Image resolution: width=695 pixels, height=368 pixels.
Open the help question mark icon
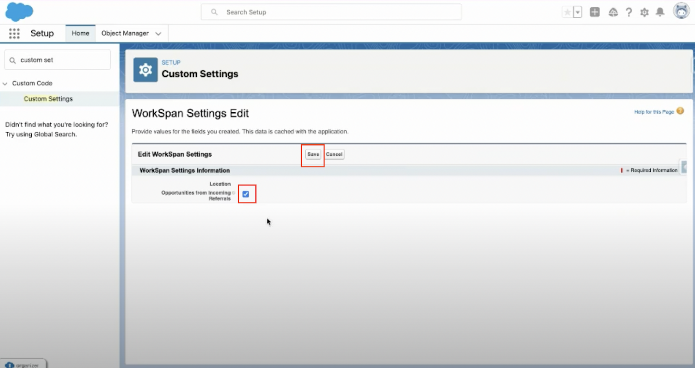pos(629,12)
